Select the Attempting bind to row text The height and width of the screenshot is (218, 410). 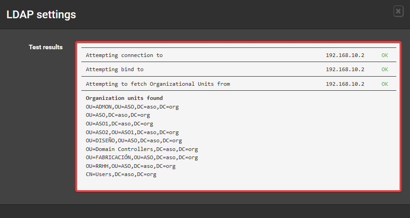(x=115, y=69)
